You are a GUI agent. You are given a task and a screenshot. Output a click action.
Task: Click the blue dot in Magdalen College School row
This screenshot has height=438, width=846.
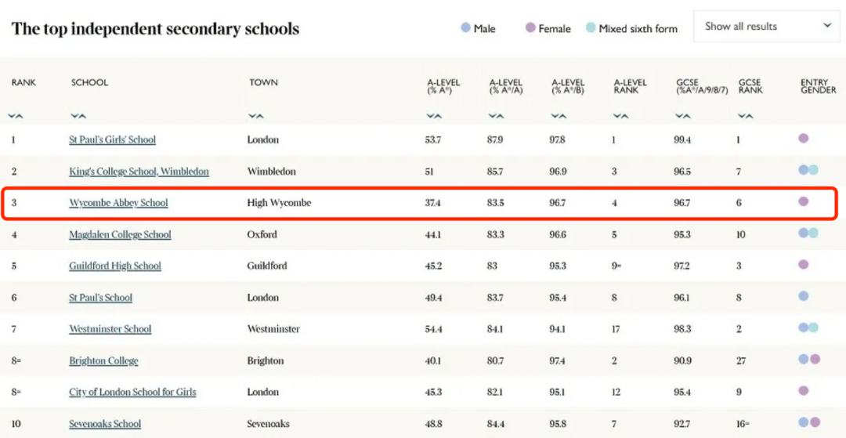point(804,233)
